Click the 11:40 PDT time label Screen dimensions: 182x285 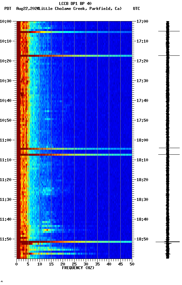click(x=6, y=220)
